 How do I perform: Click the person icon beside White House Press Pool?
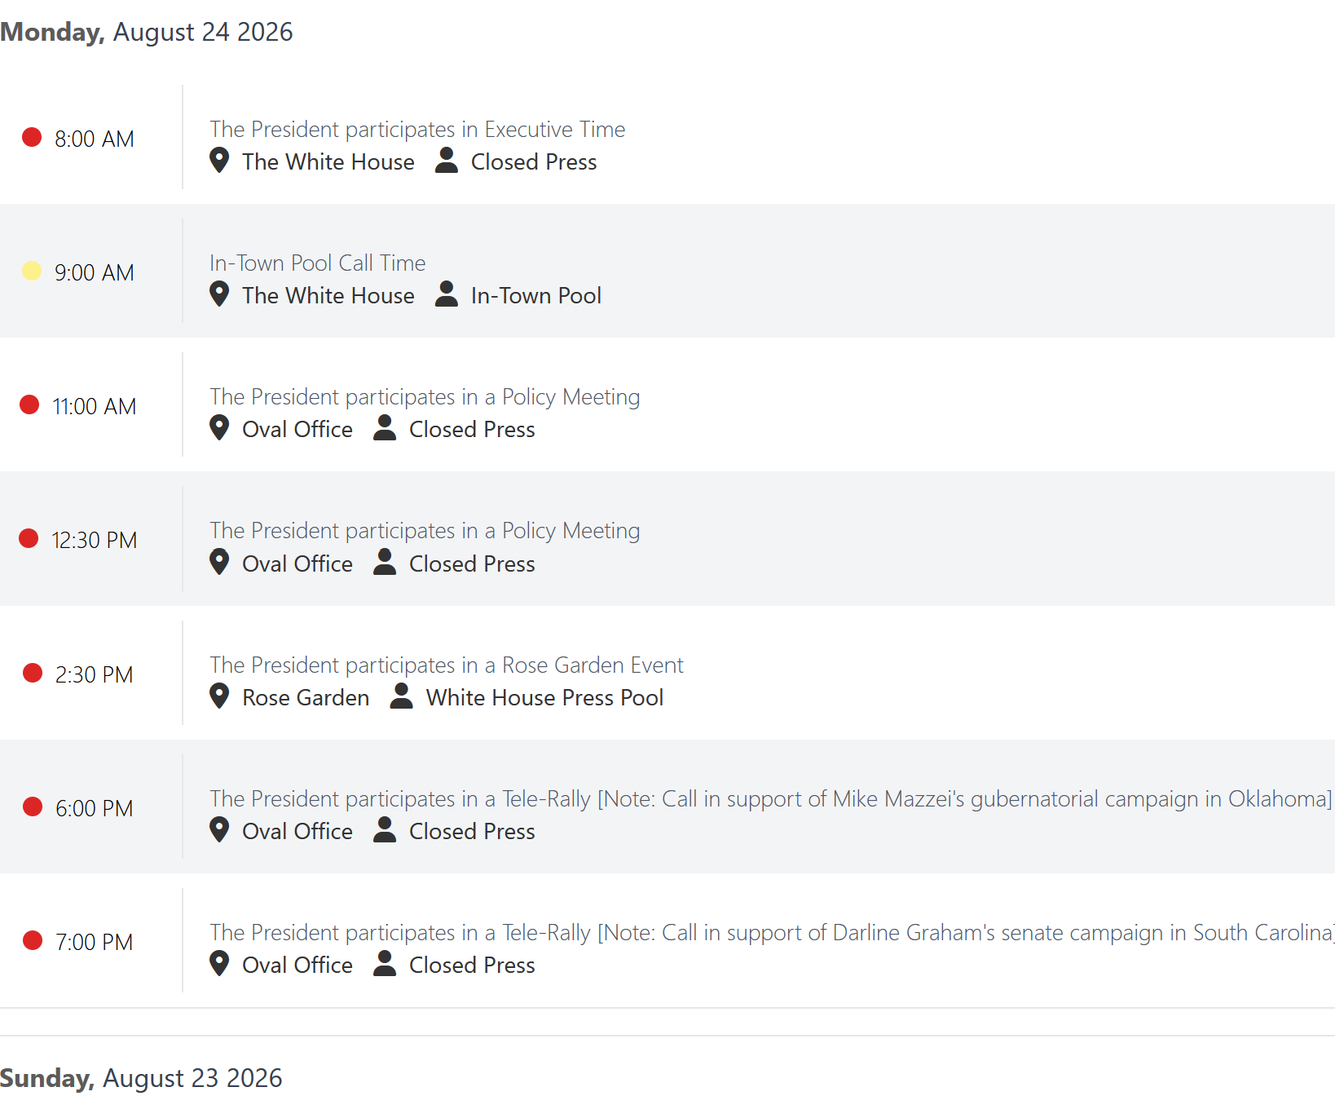pyautogui.click(x=402, y=696)
